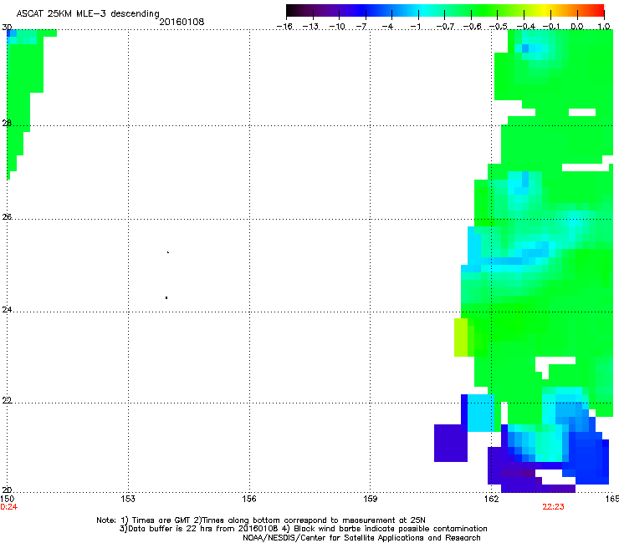619x543 pixels.
Task: Click the 150 longitude axis label
Action: [x=7, y=499]
